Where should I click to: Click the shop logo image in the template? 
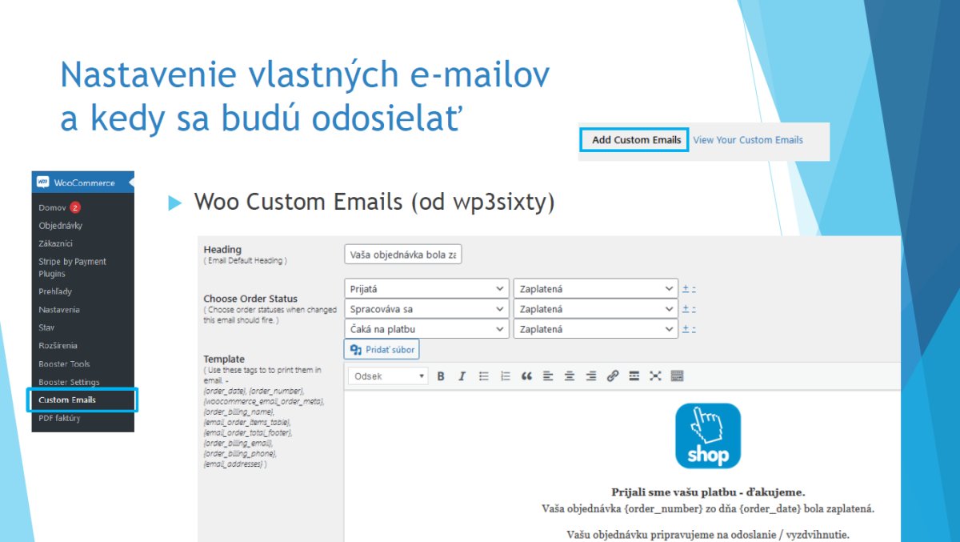point(708,436)
